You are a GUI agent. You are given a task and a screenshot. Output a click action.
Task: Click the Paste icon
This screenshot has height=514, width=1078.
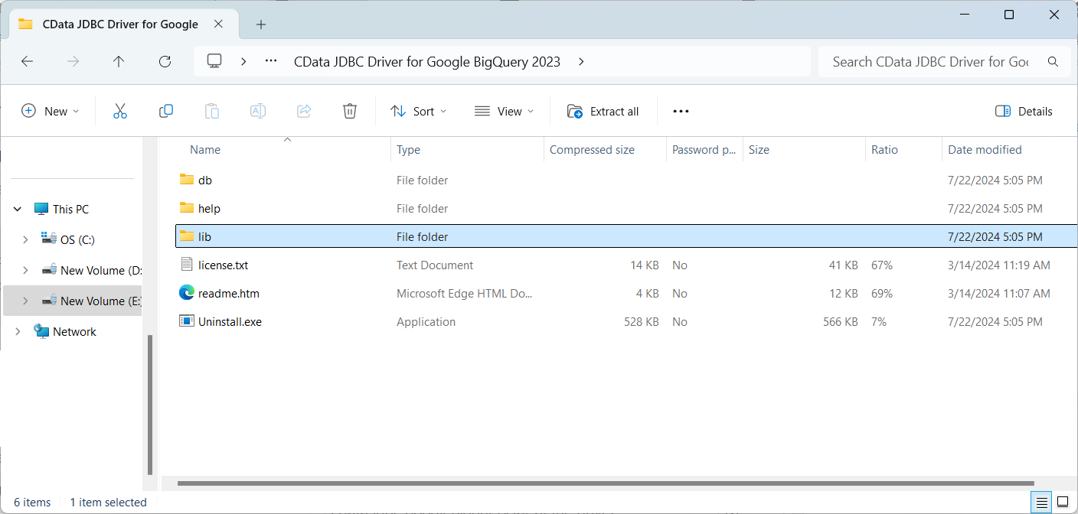click(x=212, y=111)
